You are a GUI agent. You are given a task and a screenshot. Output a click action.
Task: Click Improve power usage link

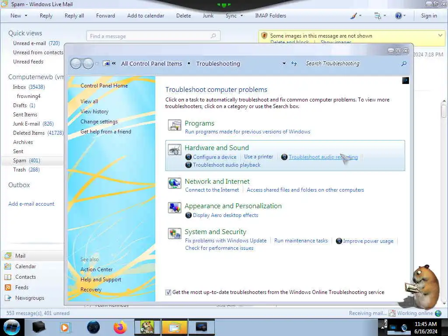pyautogui.click(x=368, y=241)
